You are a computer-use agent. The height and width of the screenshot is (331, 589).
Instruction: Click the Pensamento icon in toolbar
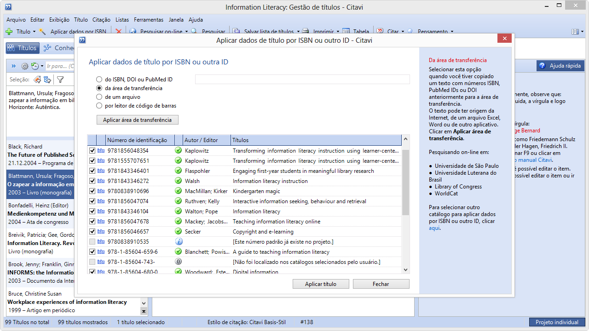[410, 32]
